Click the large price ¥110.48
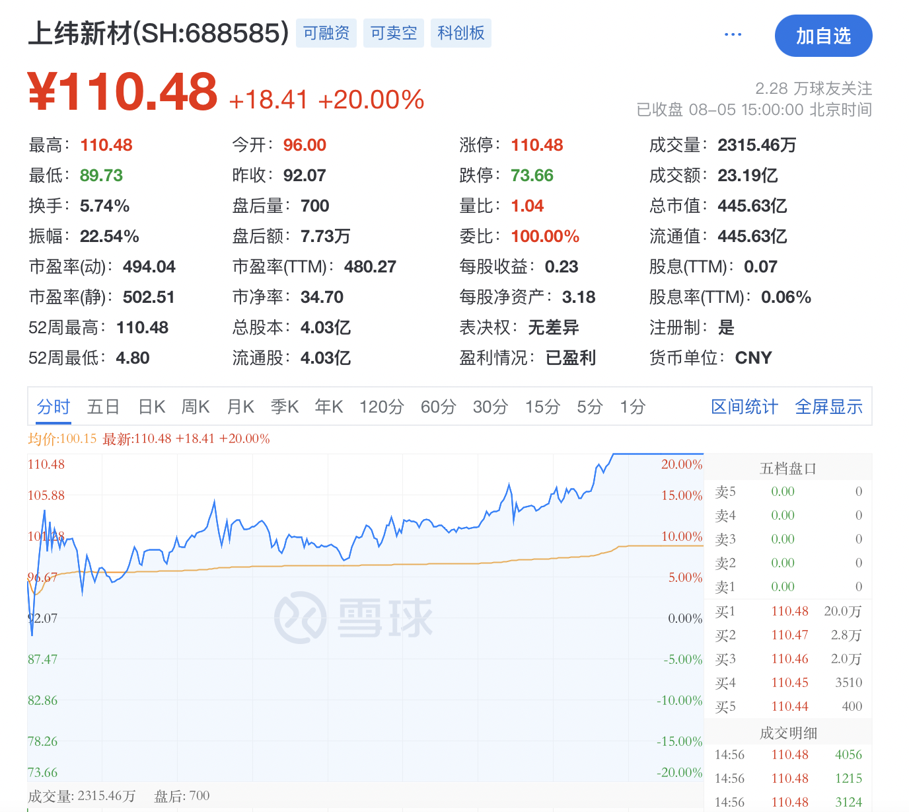The height and width of the screenshot is (812, 909). [123, 91]
